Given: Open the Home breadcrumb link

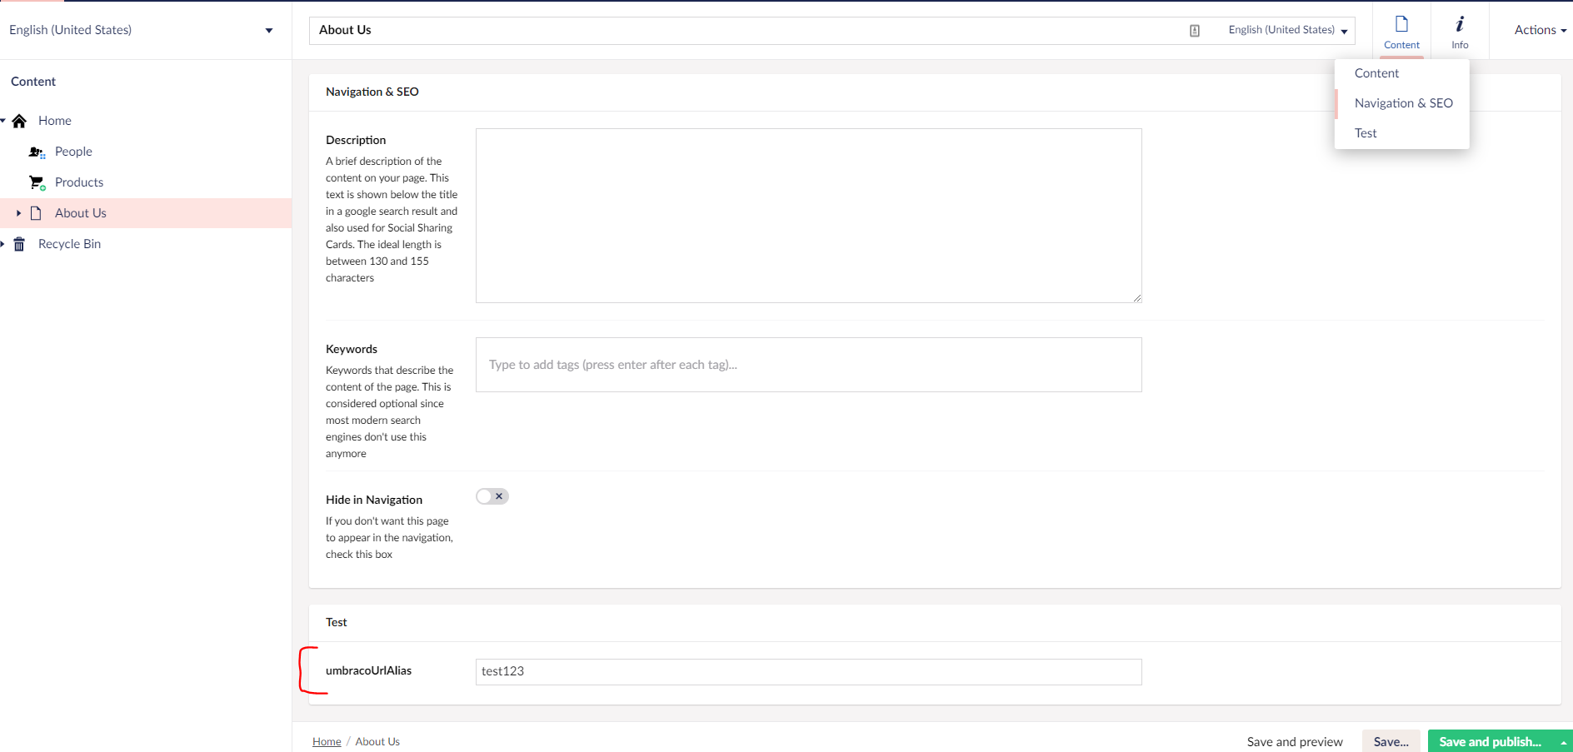Looking at the screenshot, I should [x=326, y=740].
